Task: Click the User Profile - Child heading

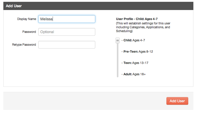Action: pos(137,19)
